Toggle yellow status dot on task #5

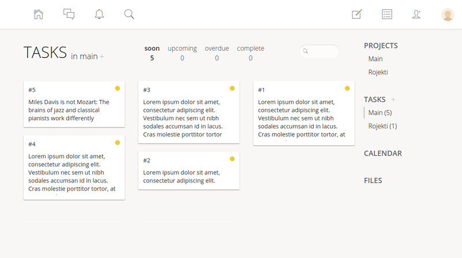point(117,88)
